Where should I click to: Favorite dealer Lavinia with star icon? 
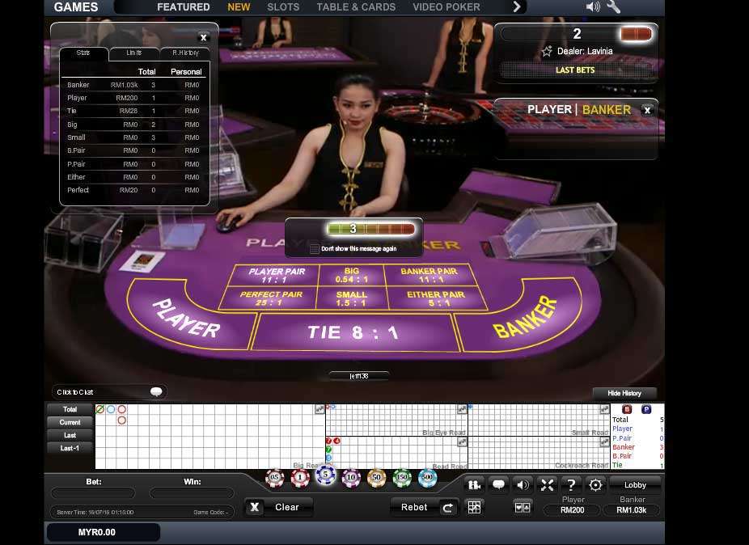coord(547,51)
